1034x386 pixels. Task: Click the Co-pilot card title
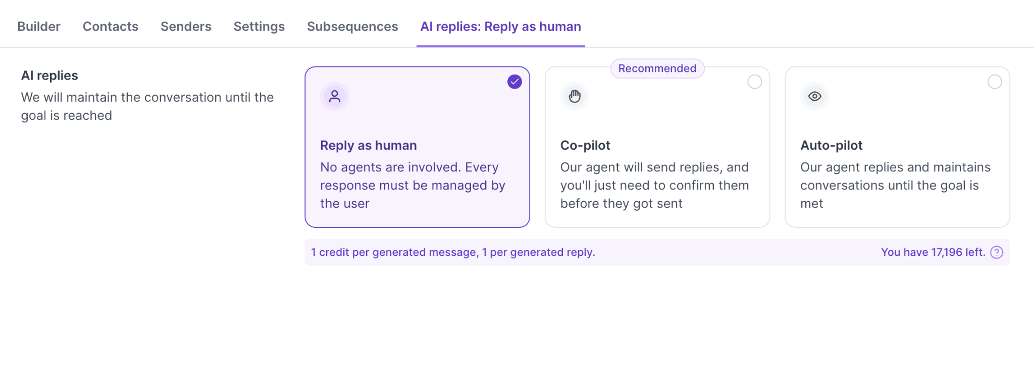585,146
